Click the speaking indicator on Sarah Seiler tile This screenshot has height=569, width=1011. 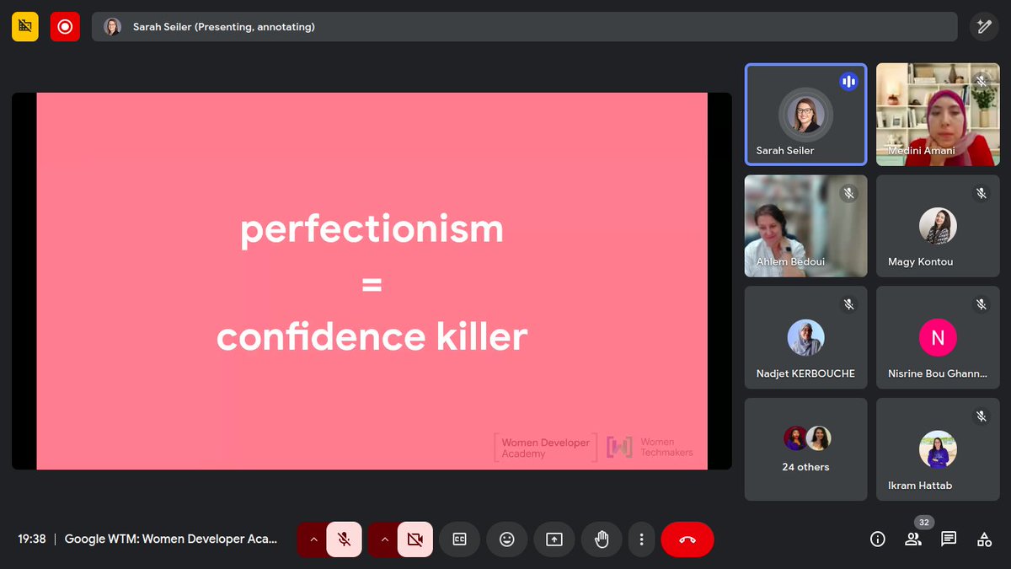pyautogui.click(x=848, y=82)
